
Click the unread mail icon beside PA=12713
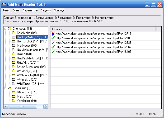click(x=53, y=34)
